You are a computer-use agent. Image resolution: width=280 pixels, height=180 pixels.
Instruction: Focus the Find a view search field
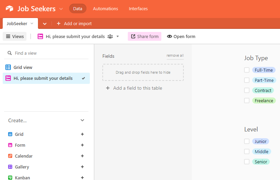(x=47, y=53)
